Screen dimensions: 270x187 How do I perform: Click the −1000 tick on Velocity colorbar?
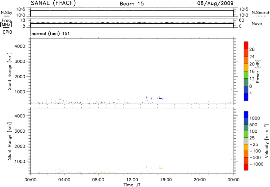pyautogui.click(x=256, y=164)
